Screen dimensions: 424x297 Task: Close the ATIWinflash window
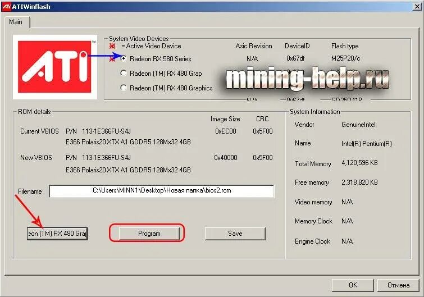pos(417,7)
